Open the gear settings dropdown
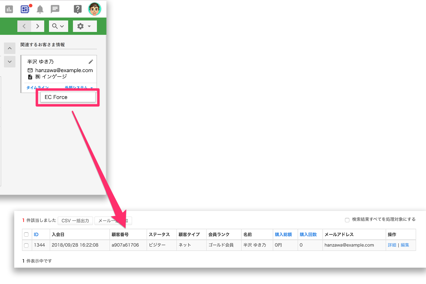This screenshot has height=284, width=426. pyautogui.click(x=84, y=26)
